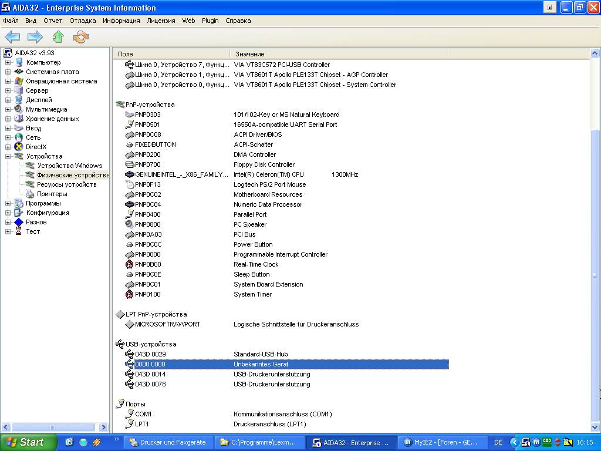
Task: Click the Back arrow toolbar icon
Action: (x=12, y=37)
